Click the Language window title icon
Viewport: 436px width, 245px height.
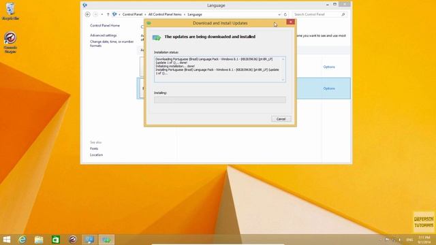pos(84,5)
